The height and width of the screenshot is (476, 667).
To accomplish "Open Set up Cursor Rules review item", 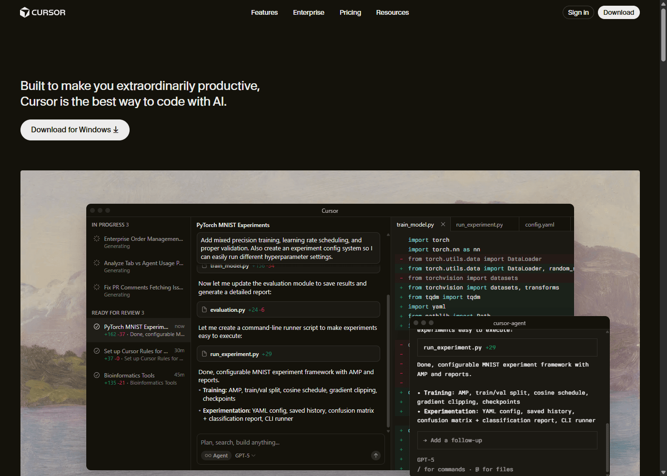I will click(138, 355).
